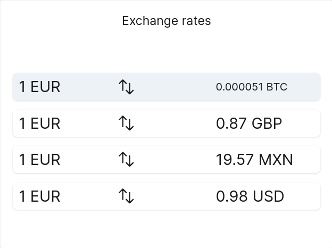Click the 19.57 rate amount
Screen dimensions: 332x248
235,160
